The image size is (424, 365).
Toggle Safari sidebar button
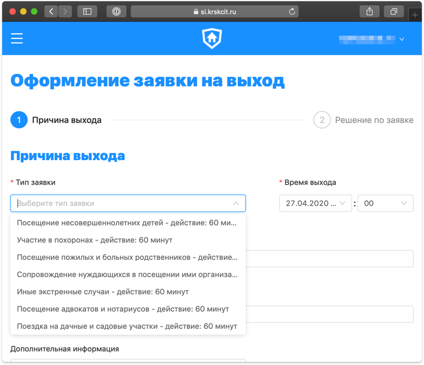(x=87, y=11)
